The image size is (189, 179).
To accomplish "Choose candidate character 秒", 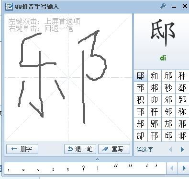I will click(x=168, y=88).
